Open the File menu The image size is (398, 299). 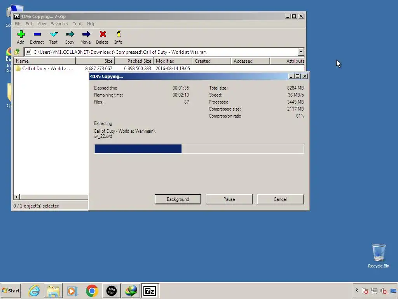click(x=18, y=24)
